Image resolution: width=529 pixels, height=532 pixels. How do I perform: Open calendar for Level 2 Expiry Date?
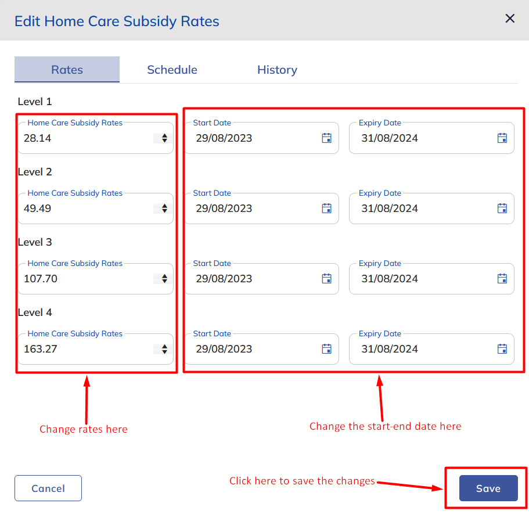coord(502,209)
